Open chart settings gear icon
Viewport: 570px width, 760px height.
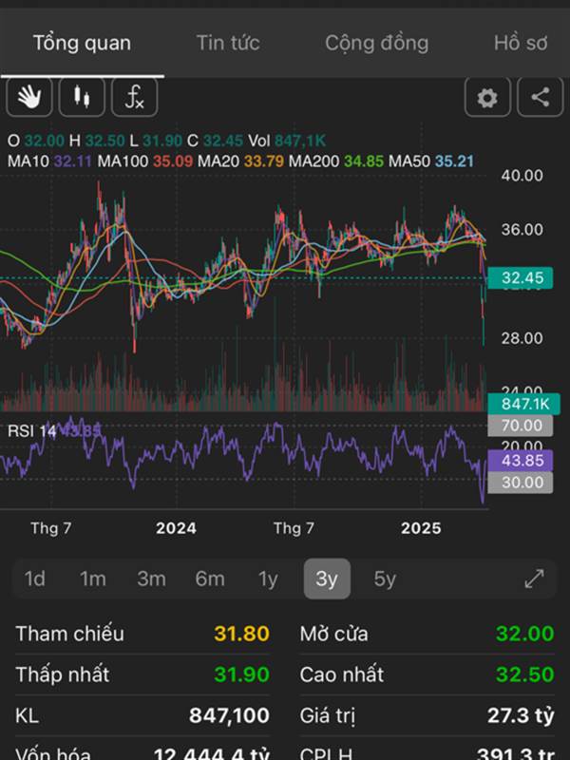tap(487, 97)
